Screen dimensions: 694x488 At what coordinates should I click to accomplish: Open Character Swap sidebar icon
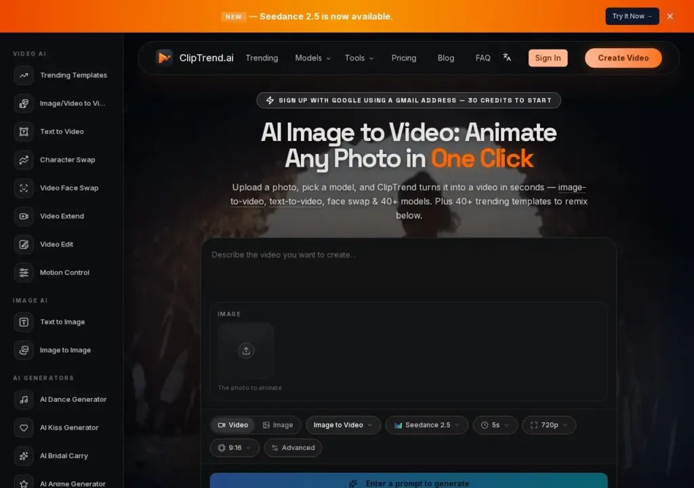24,160
